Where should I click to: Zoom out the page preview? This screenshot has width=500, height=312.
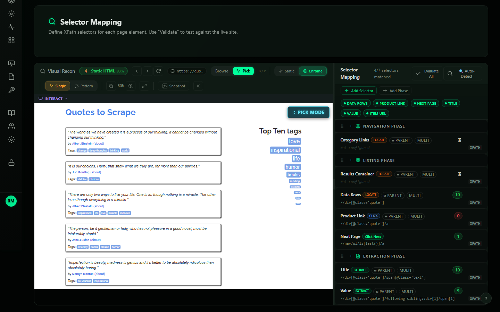point(111,86)
